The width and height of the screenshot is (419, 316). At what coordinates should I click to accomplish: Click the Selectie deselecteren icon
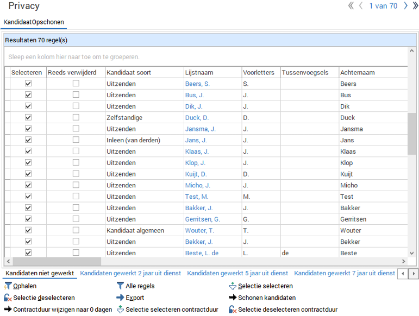pos(8,298)
